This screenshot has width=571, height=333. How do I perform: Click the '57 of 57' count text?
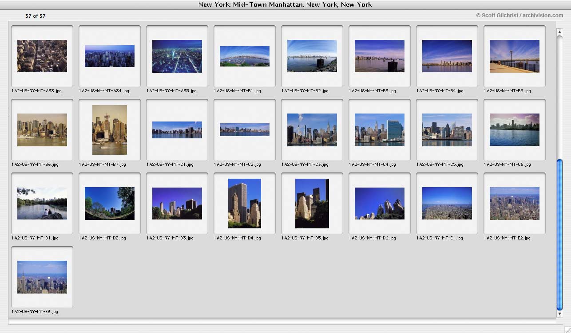click(x=36, y=16)
